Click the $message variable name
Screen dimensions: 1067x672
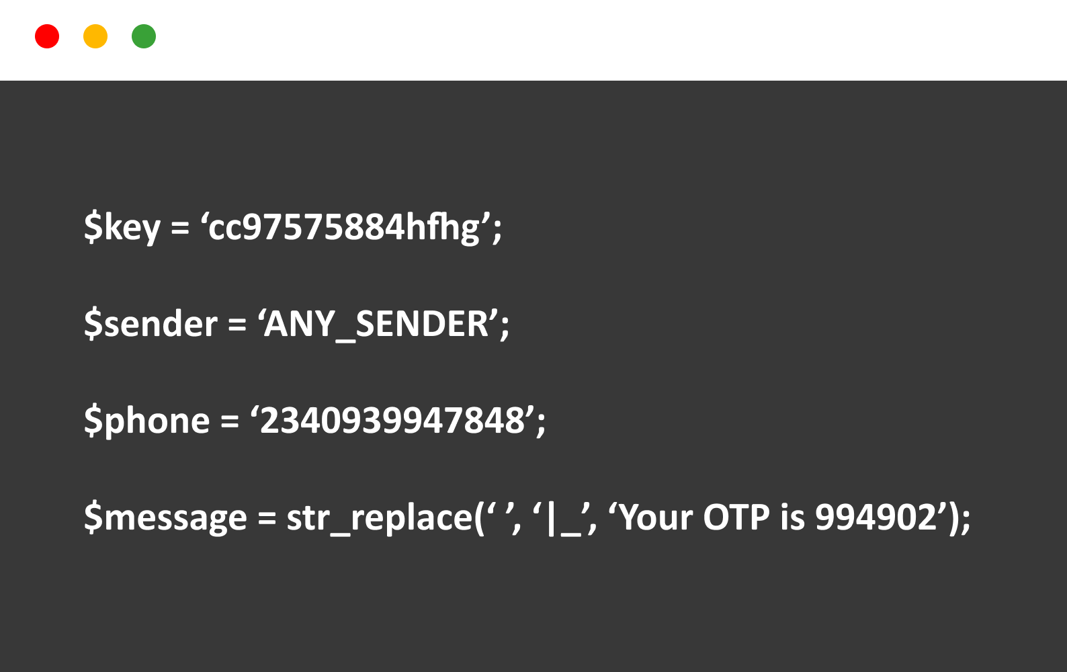pyautogui.click(x=165, y=517)
